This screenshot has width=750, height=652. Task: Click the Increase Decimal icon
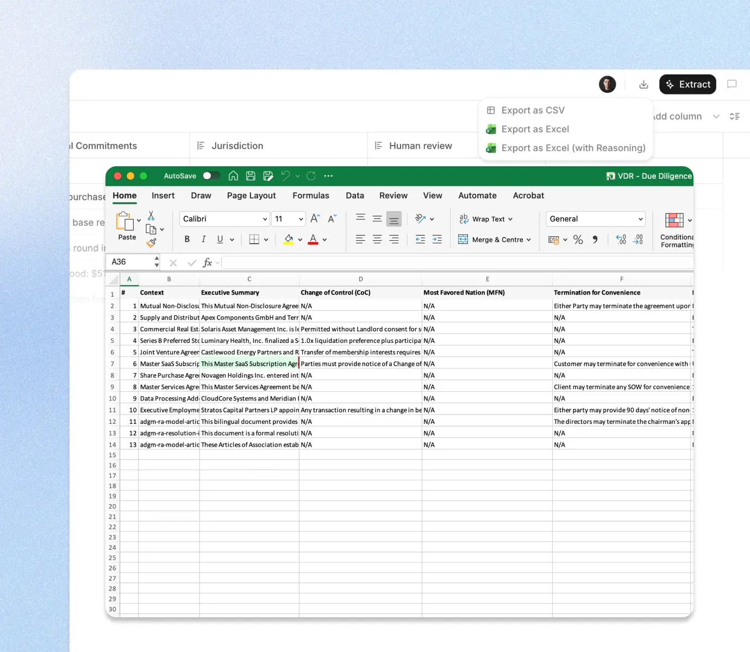point(621,239)
